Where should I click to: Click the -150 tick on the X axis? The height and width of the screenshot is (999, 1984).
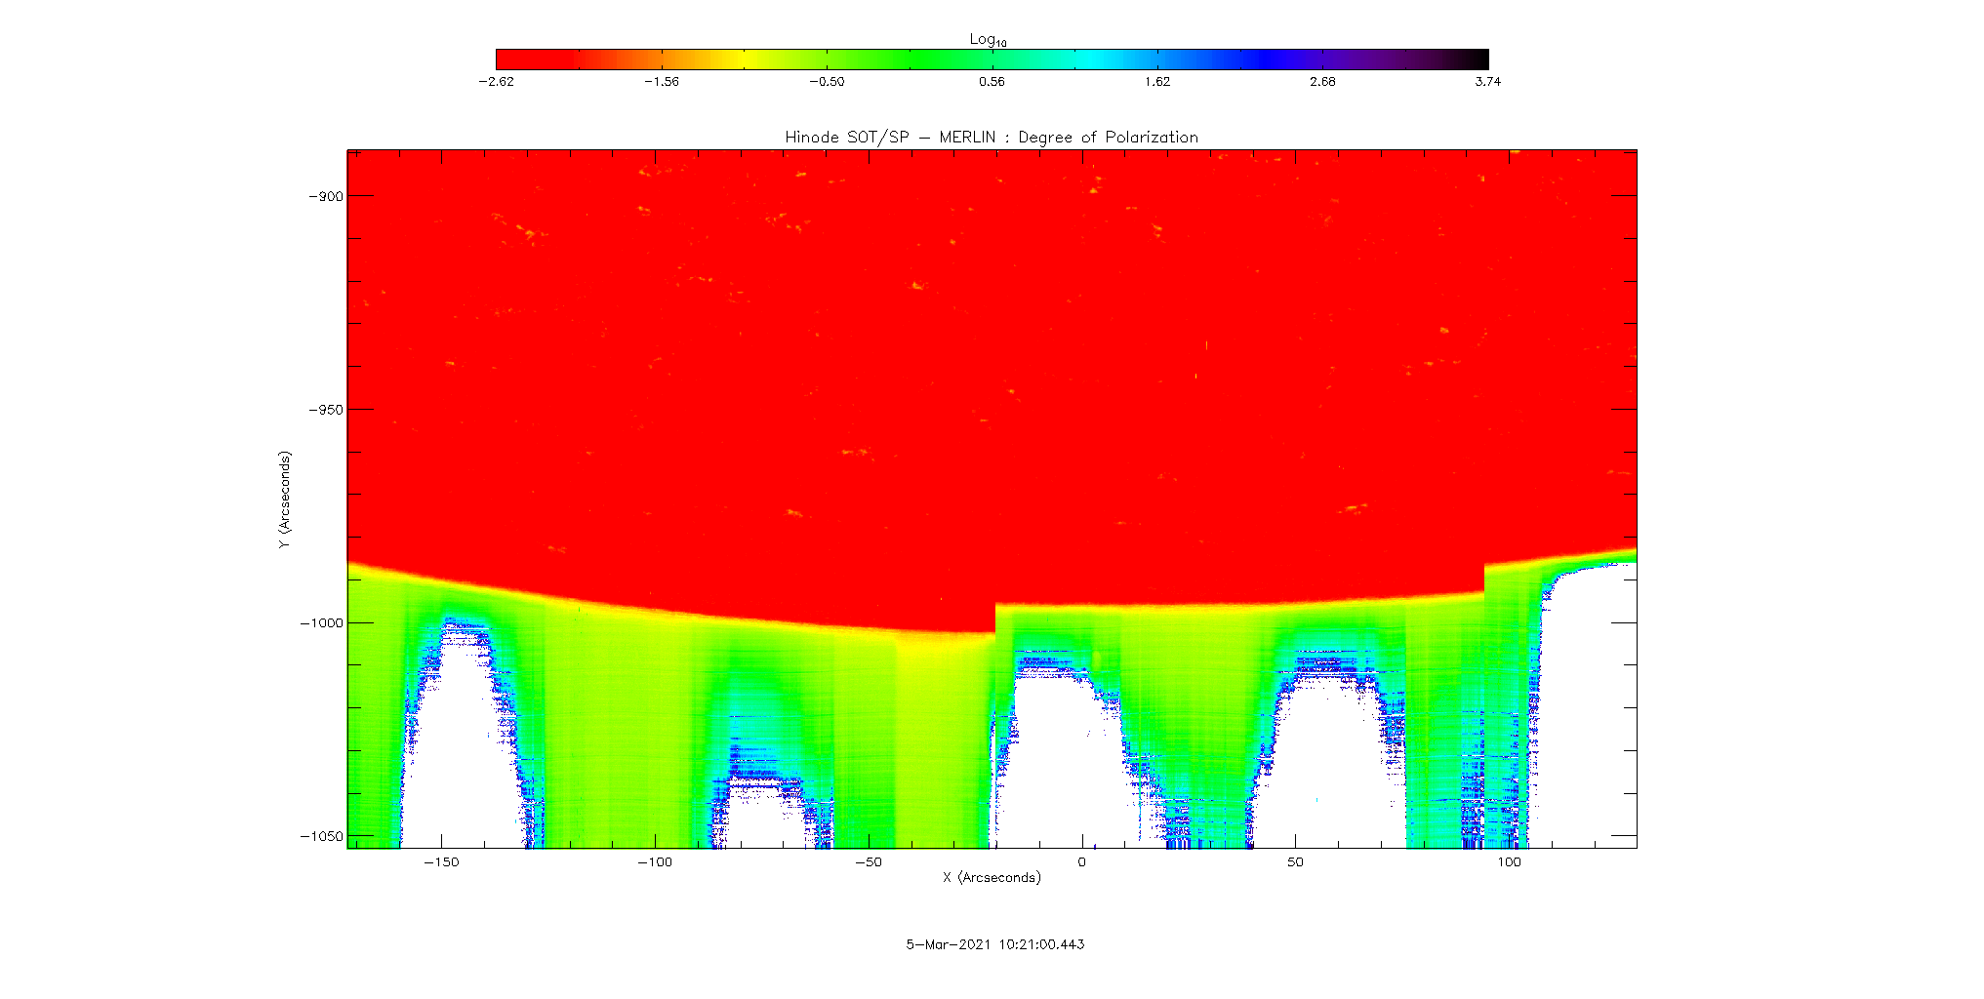click(x=441, y=862)
